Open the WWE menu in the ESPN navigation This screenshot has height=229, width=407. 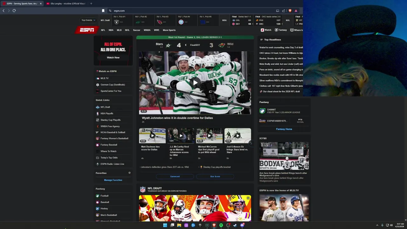(x=157, y=30)
